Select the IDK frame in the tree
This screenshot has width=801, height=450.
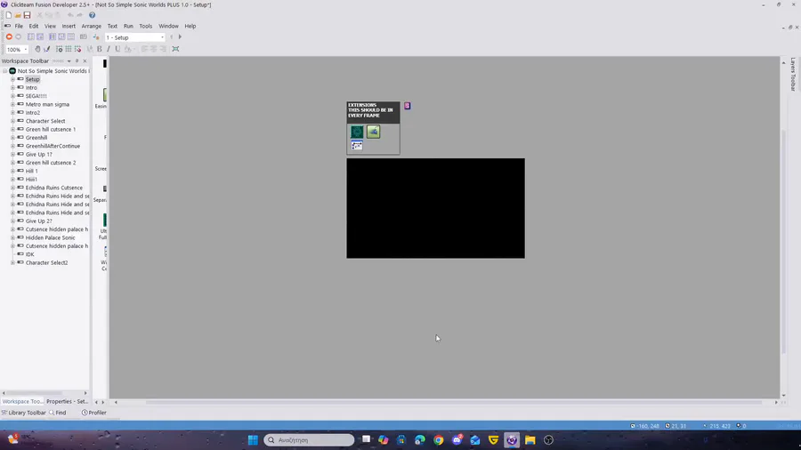[x=29, y=254]
